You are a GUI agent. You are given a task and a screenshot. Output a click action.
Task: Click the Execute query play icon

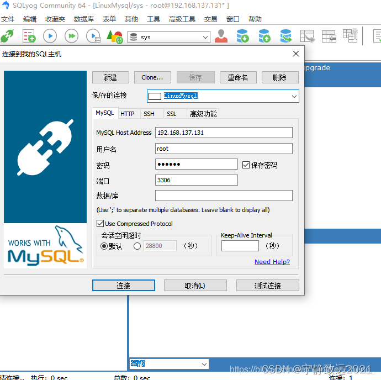coord(50,36)
